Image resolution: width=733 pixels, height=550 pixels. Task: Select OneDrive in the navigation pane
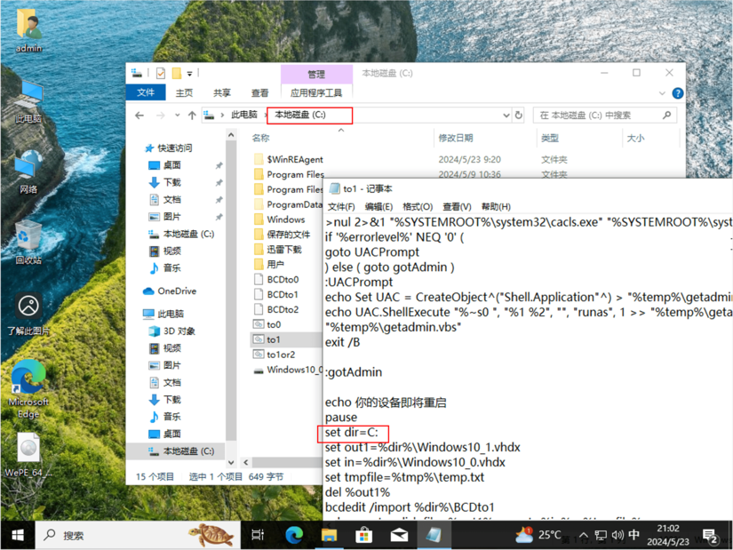(x=176, y=291)
